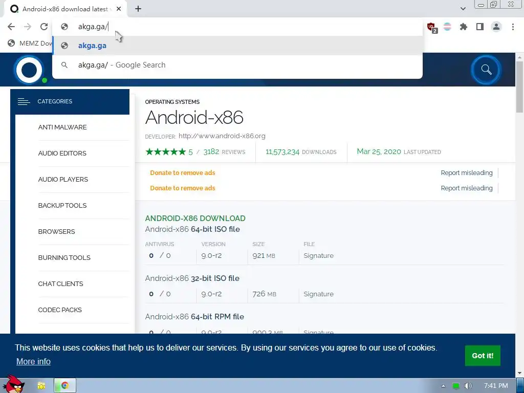Screen dimensions: 524x393
Task: Reload the page with the refresh icon
Action: [x=44, y=27]
